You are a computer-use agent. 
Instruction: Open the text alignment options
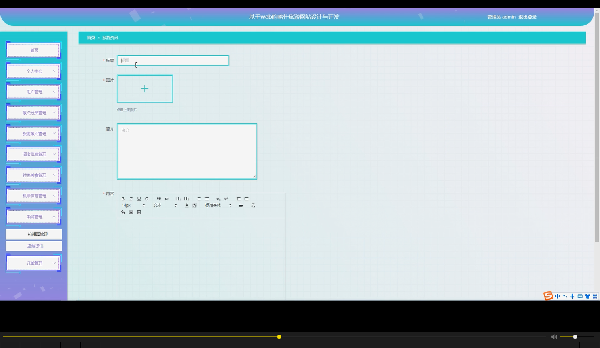[241, 205]
